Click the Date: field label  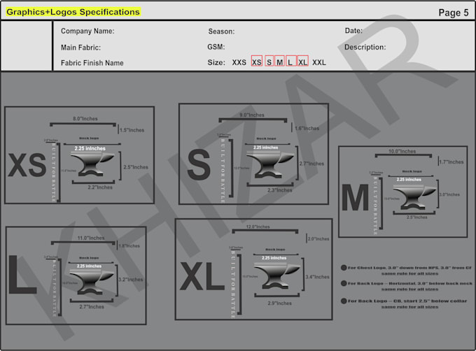click(353, 31)
